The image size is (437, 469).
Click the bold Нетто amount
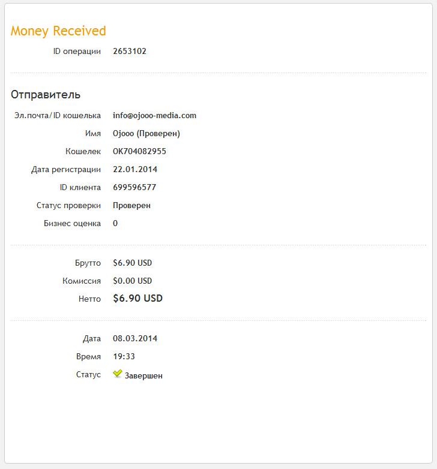[x=137, y=298]
